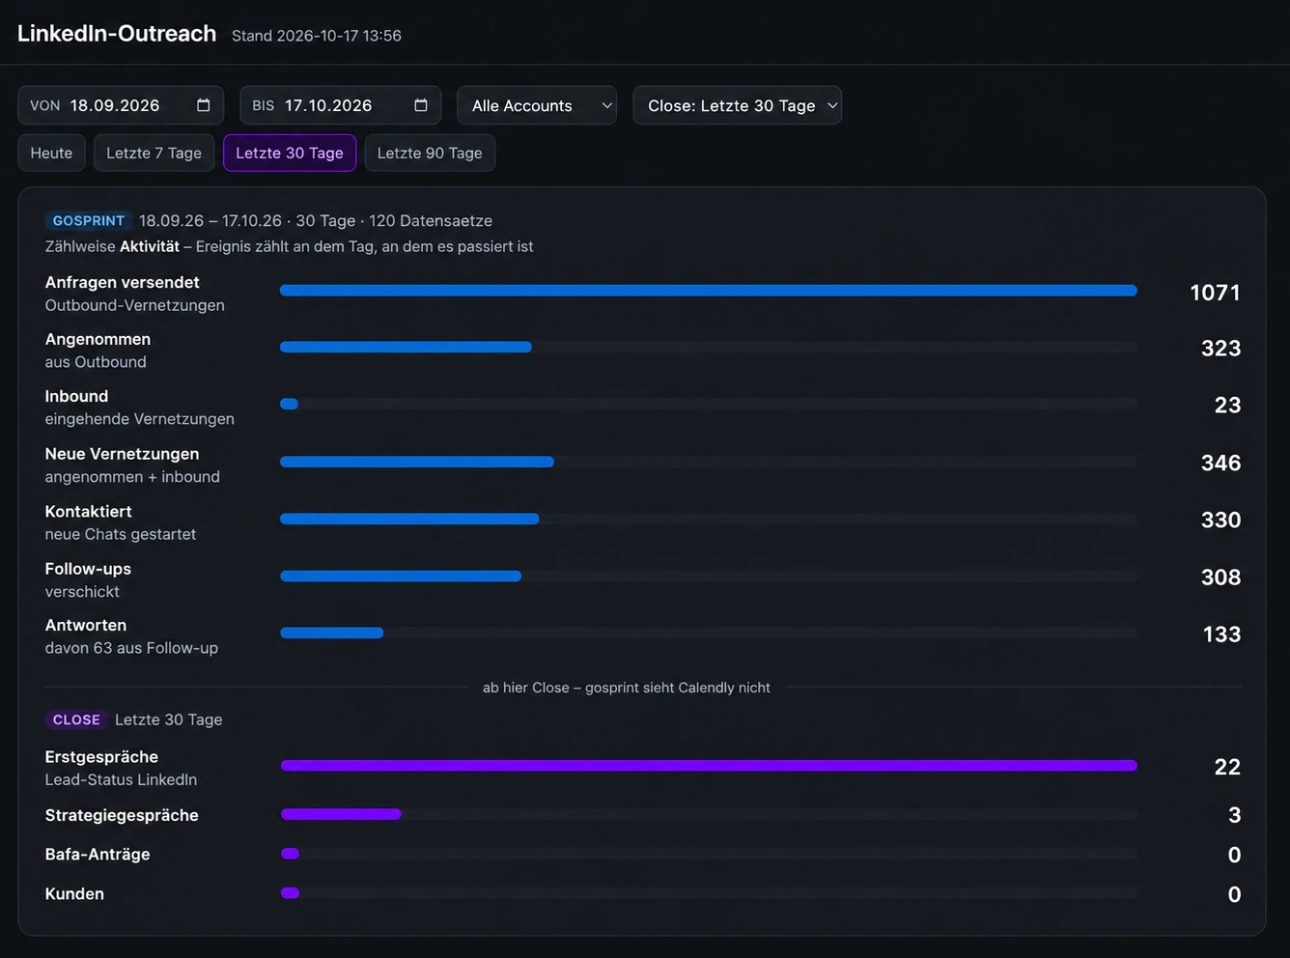Click the CLOSE badge
Image resolution: width=1290 pixels, height=958 pixels.
pyautogui.click(x=76, y=719)
